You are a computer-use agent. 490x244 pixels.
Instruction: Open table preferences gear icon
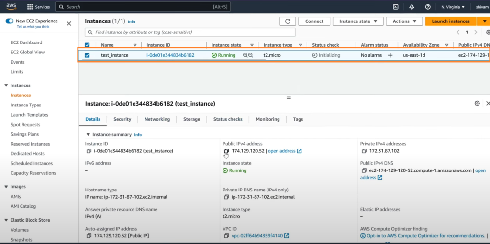click(x=488, y=32)
